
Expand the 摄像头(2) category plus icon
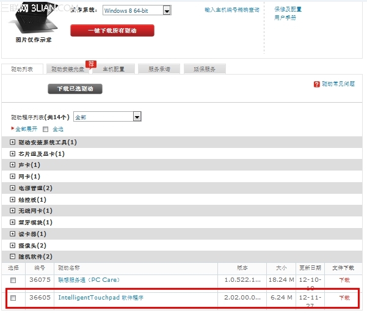click(12, 245)
